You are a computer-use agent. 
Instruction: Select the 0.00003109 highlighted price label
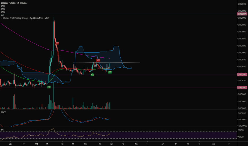(x=242, y=14)
